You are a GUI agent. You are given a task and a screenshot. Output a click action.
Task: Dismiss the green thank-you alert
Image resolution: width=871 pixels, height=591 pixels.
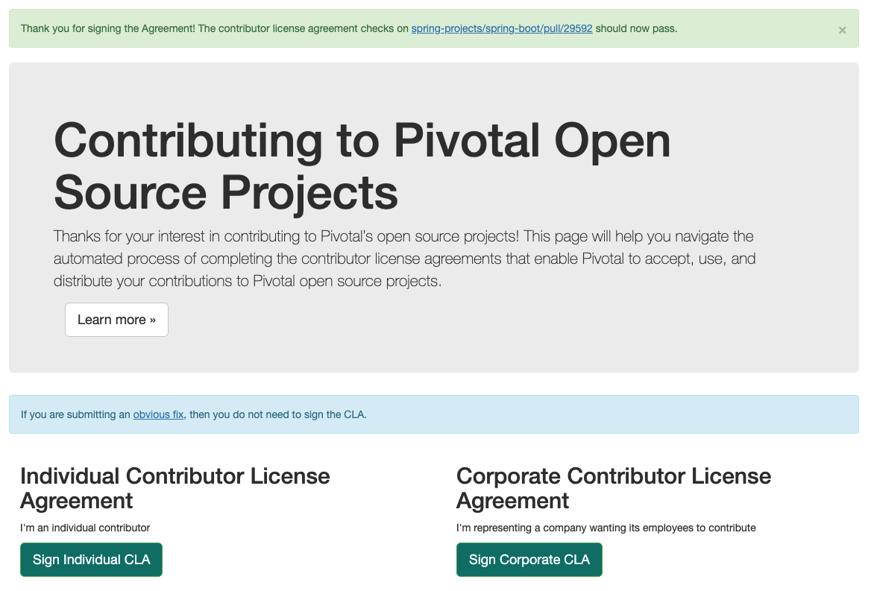842,30
